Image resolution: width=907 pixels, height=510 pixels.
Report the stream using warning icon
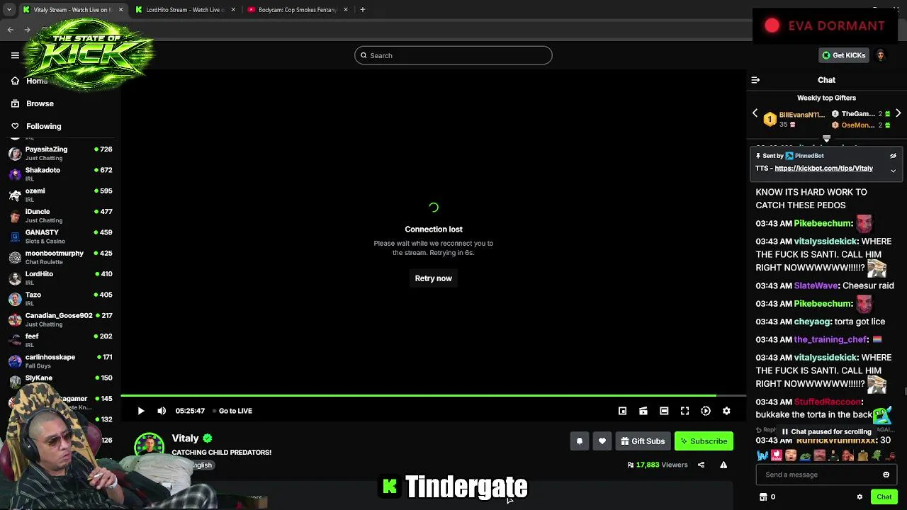[x=723, y=465]
